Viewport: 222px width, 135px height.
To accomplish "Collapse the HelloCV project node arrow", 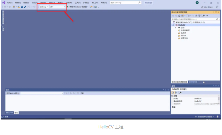I will [173, 25].
